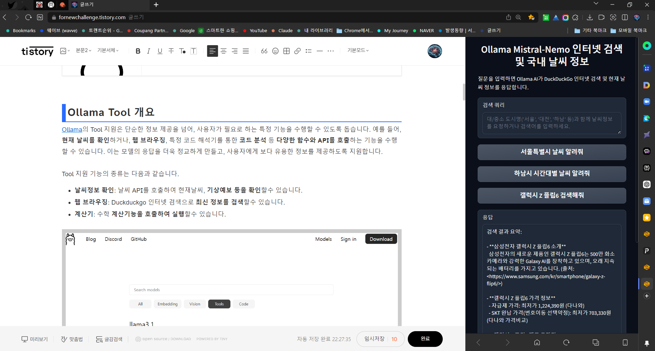
Task: Open the image attachment dropdown
Action: coord(65,51)
